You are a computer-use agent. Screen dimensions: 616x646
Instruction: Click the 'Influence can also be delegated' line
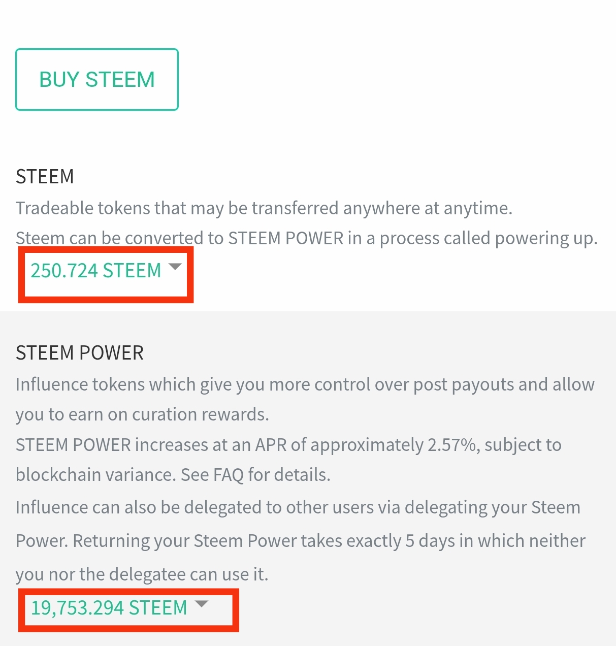(298, 507)
